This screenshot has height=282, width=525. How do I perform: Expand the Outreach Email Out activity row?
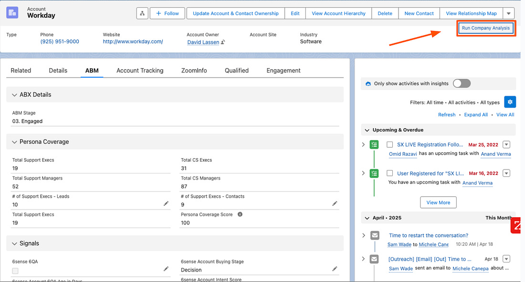coord(363,259)
